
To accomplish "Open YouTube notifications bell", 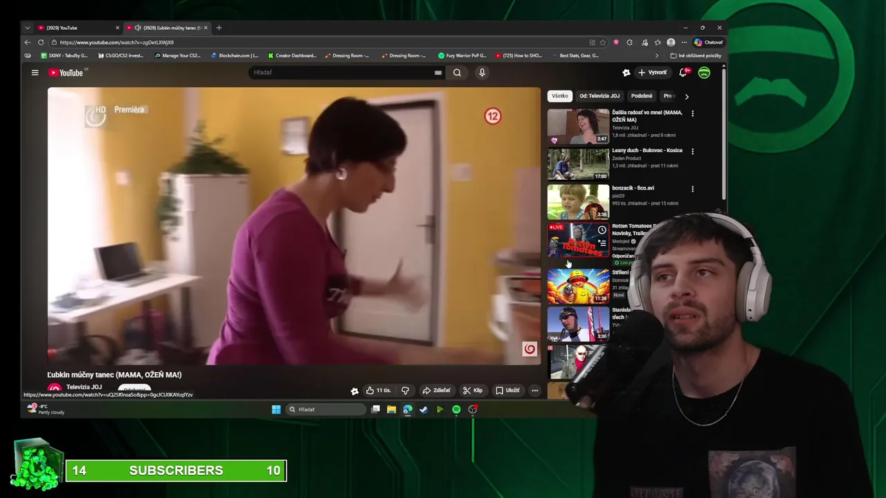I will click(683, 72).
